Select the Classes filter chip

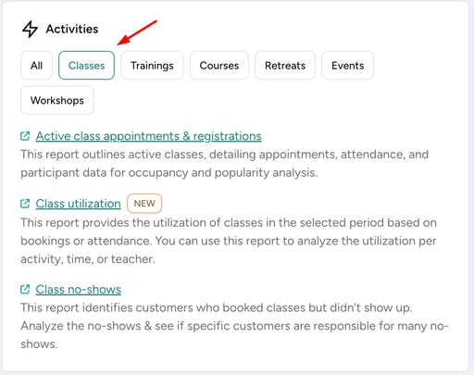click(x=86, y=66)
